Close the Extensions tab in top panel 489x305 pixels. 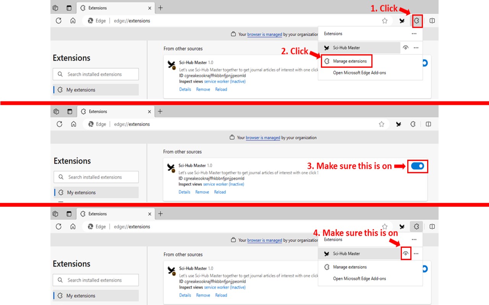tap(150, 8)
